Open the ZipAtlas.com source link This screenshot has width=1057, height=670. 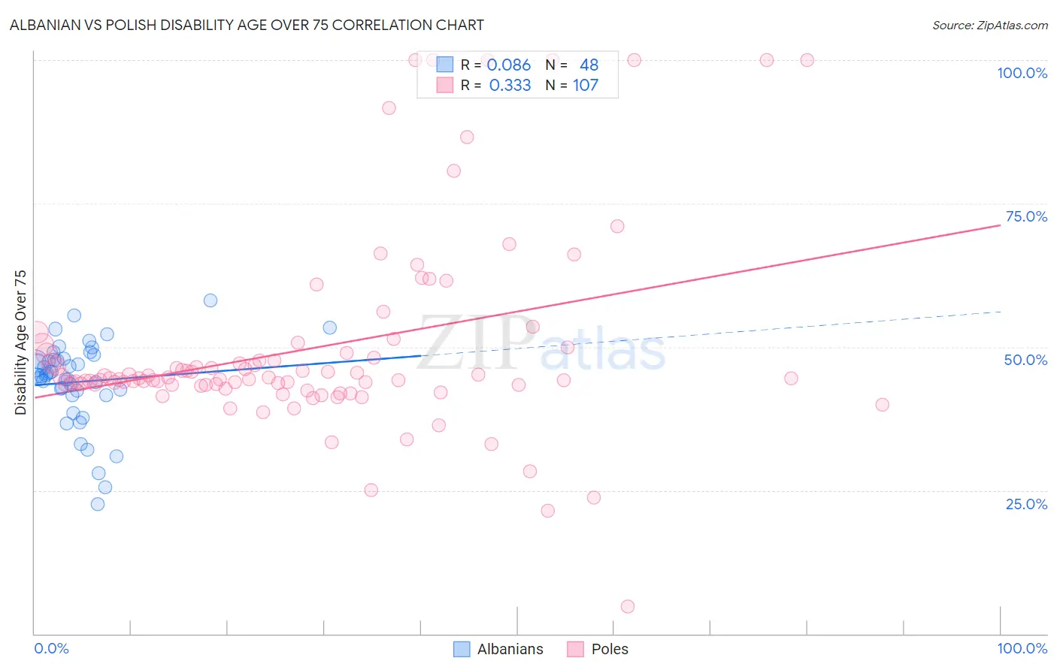coord(990,25)
